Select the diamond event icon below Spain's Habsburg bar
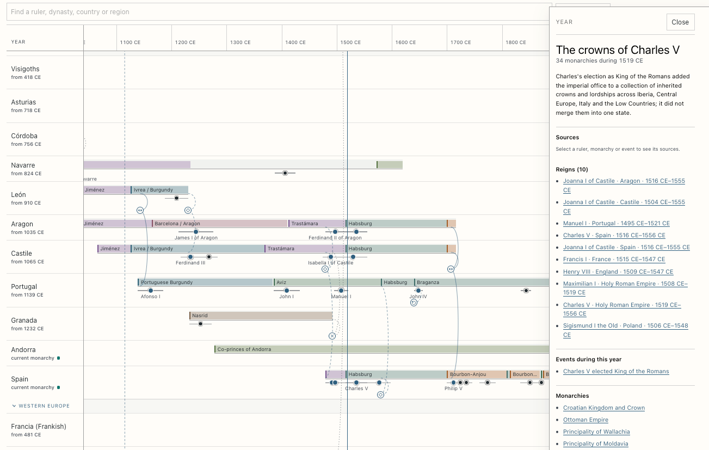709x450 pixels. tap(380, 394)
